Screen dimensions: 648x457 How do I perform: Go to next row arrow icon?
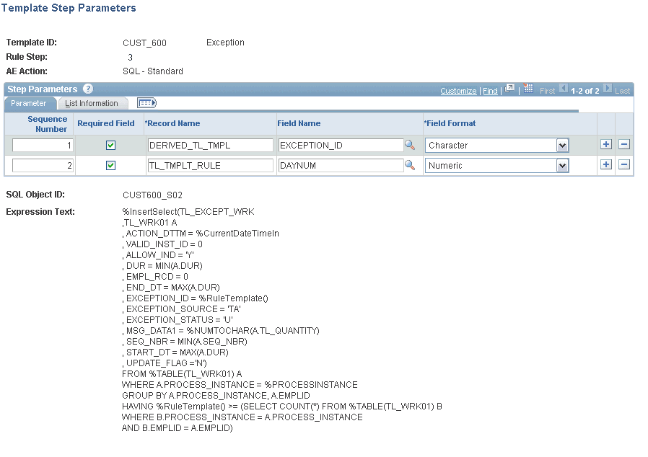point(607,89)
